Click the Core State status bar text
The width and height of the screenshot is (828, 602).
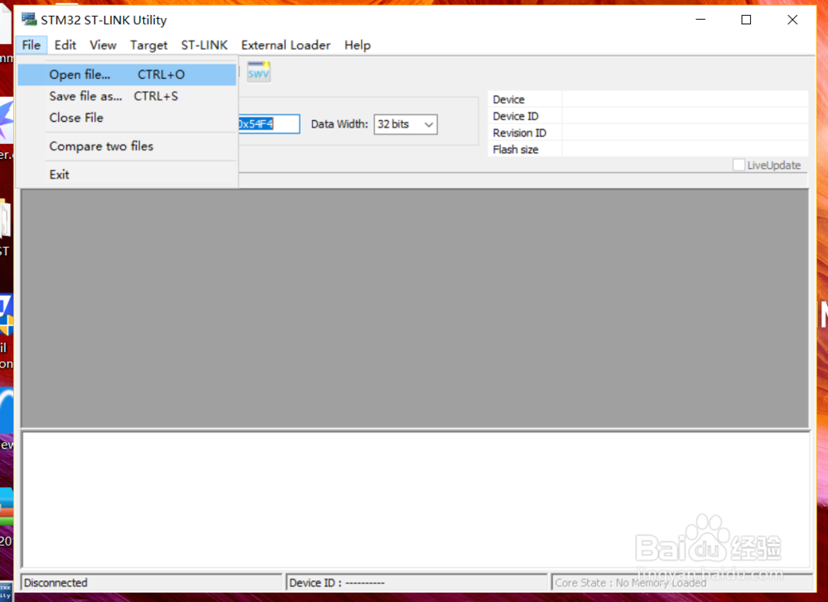coord(630,582)
